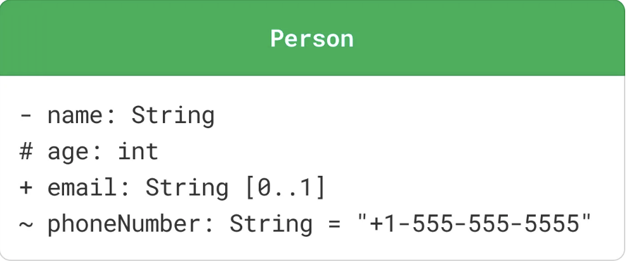Click the Person class title
This screenshot has width=629, height=264.
312,39
